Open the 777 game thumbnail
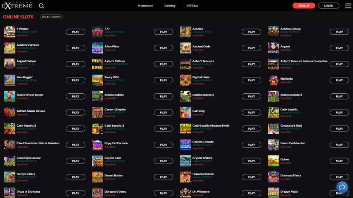The width and height of the screenshot is (353, 198). coord(98,32)
